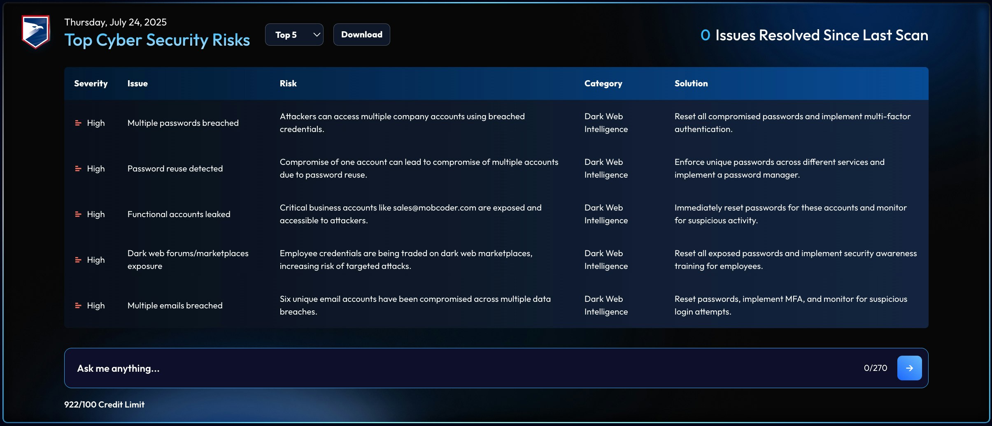Click Dark Web Intelligence category in Password reuse row
The width and height of the screenshot is (992, 426).
coord(606,169)
